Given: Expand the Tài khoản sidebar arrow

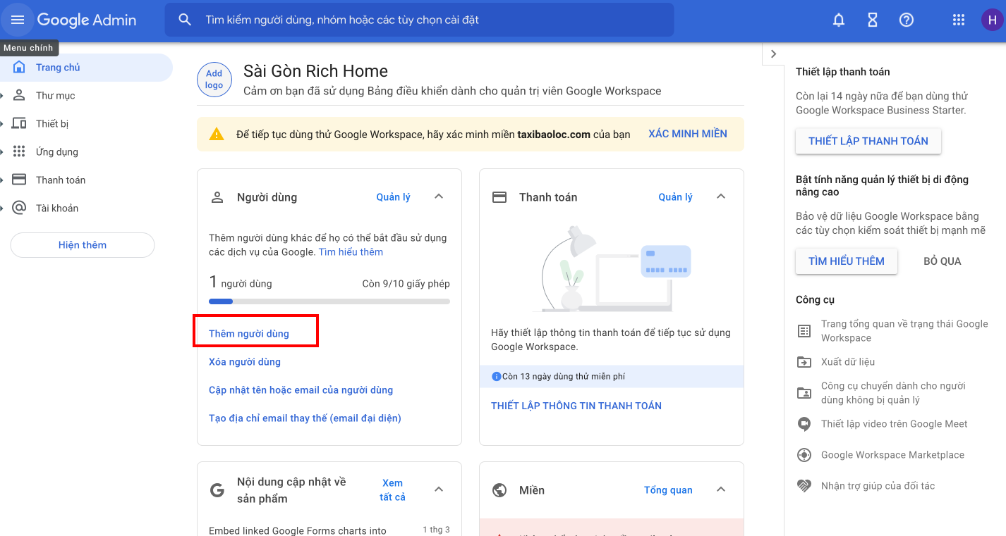Looking at the screenshot, I should tap(3, 208).
